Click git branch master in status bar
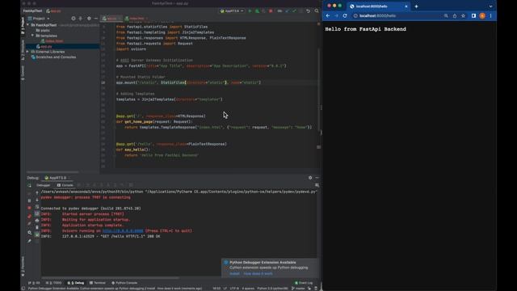The height and width of the screenshot is (291, 517). 298,289
